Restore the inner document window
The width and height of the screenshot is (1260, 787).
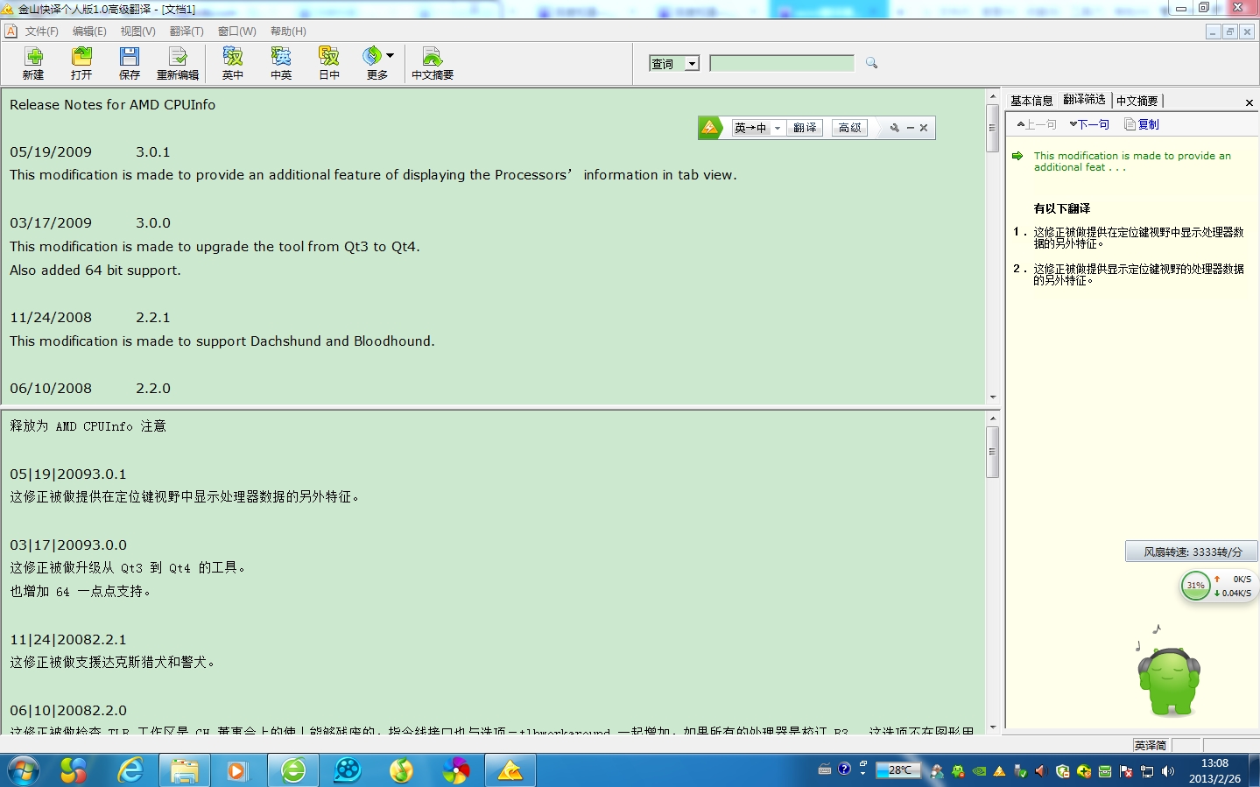tap(1230, 32)
